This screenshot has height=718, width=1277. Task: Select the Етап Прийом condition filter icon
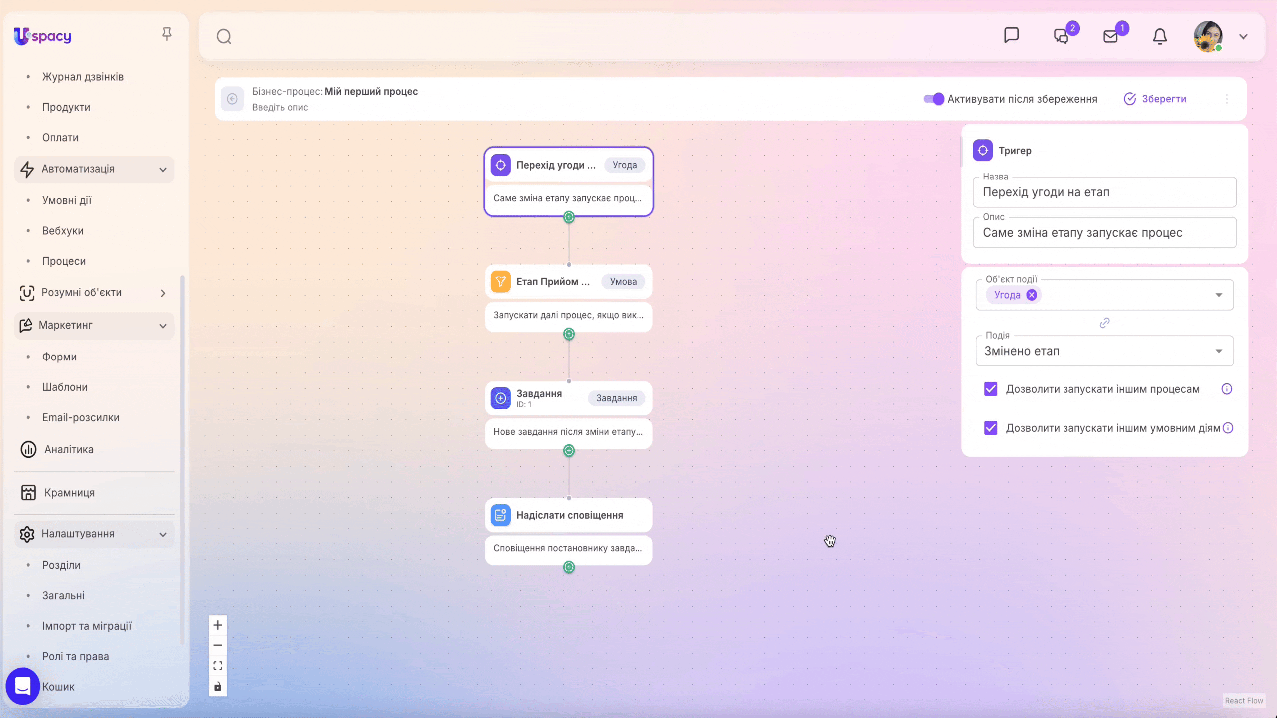[x=500, y=282]
